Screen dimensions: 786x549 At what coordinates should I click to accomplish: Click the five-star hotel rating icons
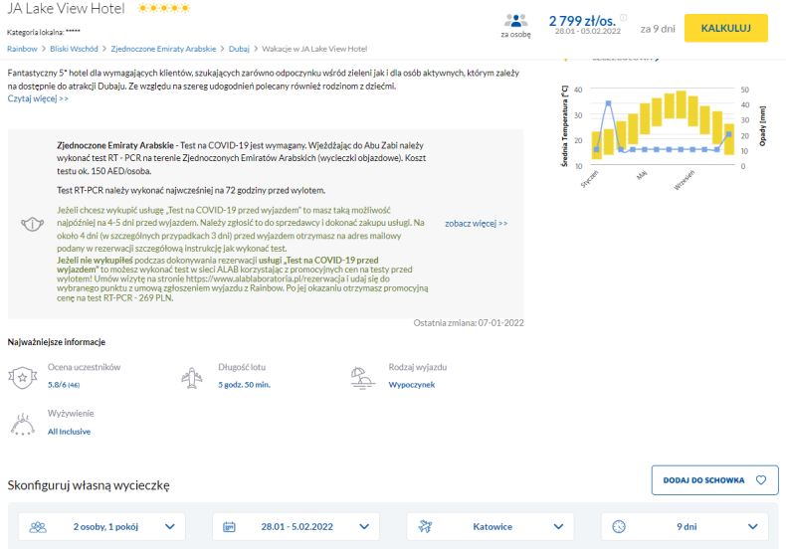tap(164, 8)
